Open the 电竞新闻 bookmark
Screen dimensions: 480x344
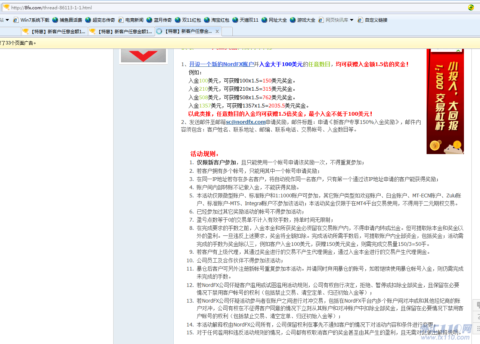[x=131, y=20]
